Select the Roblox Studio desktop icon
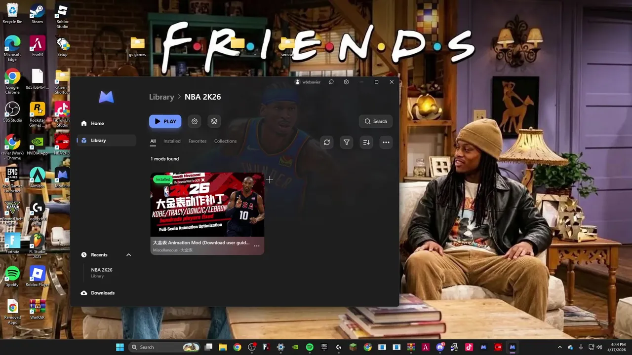Image resolution: width=632 pixels, height=355 pixels. pyautogui.click(x=62, y=16)
